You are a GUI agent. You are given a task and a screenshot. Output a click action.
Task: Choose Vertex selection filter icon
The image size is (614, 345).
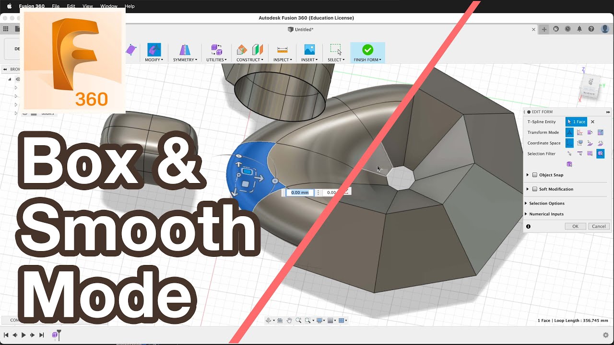pyautogui.click(x=569, y=153)
